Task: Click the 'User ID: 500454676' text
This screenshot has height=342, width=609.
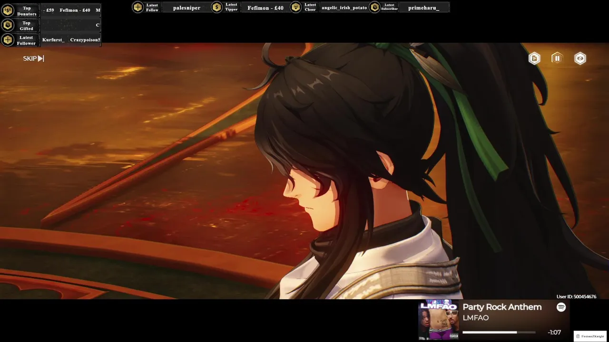Action: click(576, 296)
